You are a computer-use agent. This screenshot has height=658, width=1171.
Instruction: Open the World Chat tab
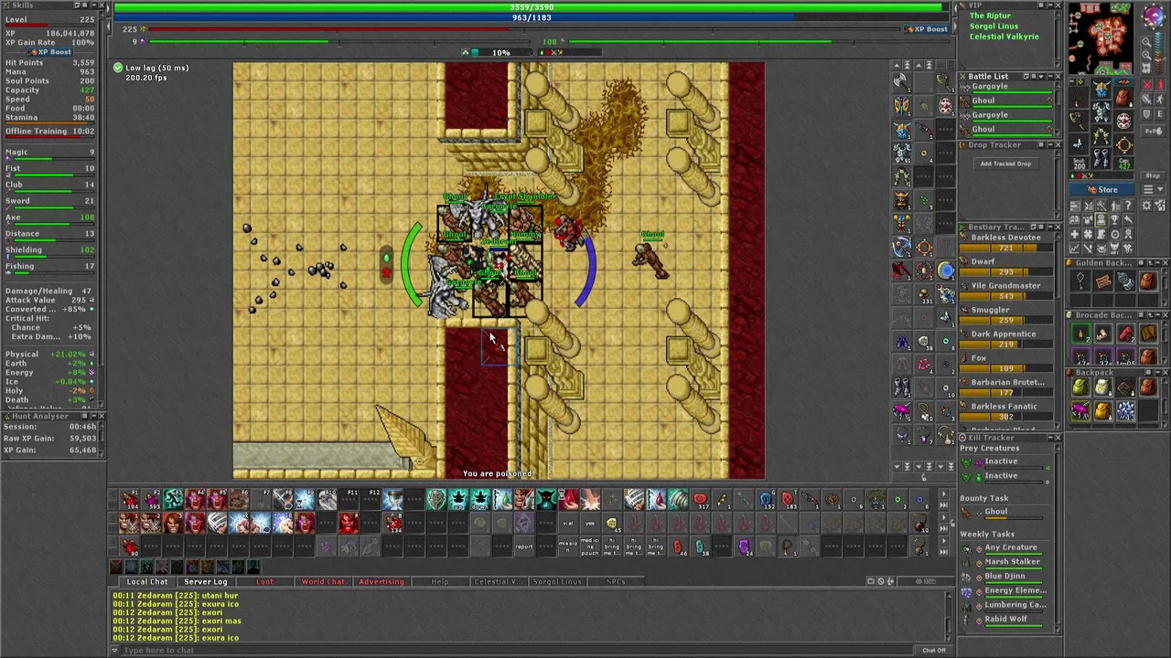[323, 581]
